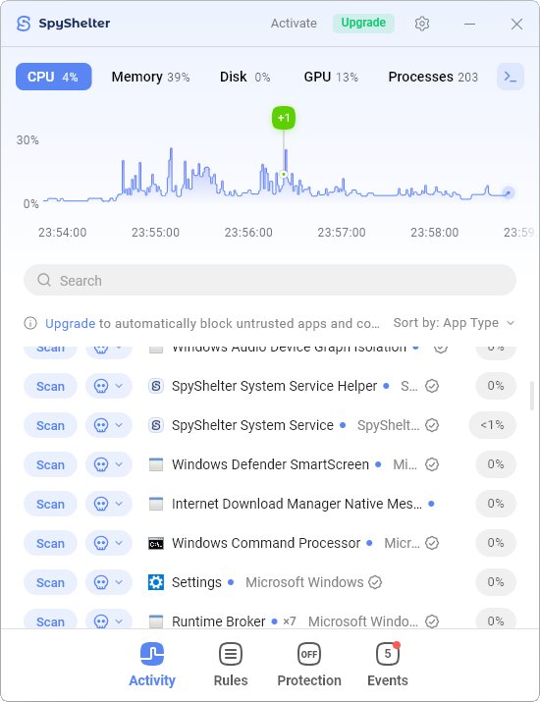Image resolution: width=540 pixels, height=702 pixels.
Task: Open skull action menu for Settings row
Action: click(109, 582)
